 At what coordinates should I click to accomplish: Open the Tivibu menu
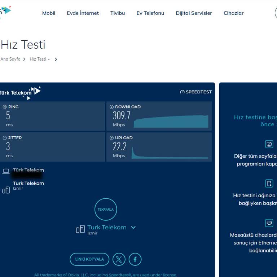coord(118,13)
